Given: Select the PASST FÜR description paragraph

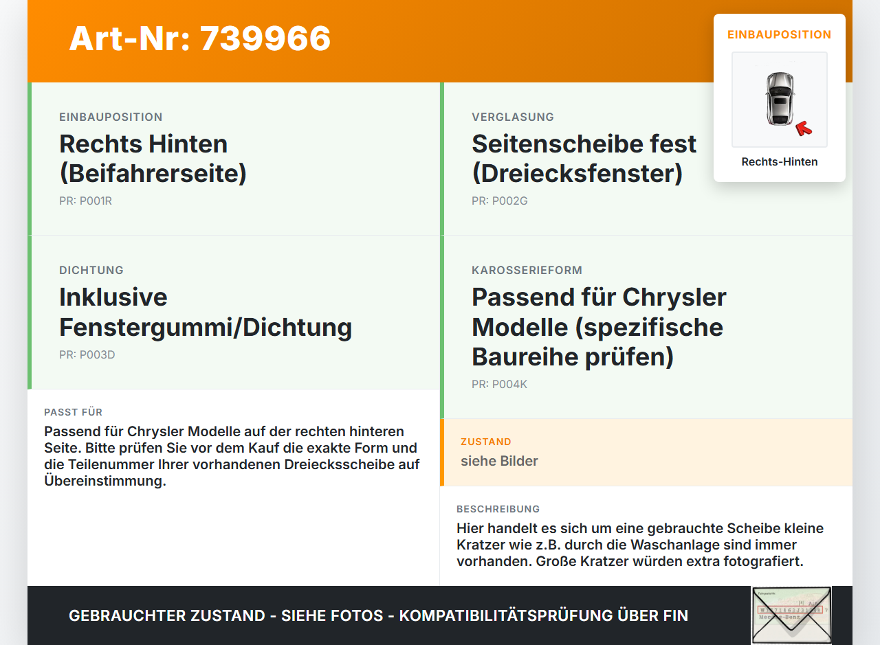Looking at the screenshot, I should [x=232, y=456].
